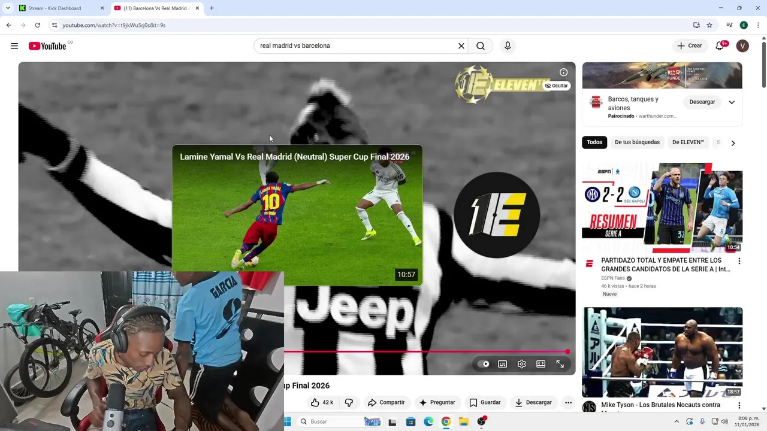Screen dimensions: 767x431
Task: Open Microsoft Store from taskbar
Action: tap(410, 422)
